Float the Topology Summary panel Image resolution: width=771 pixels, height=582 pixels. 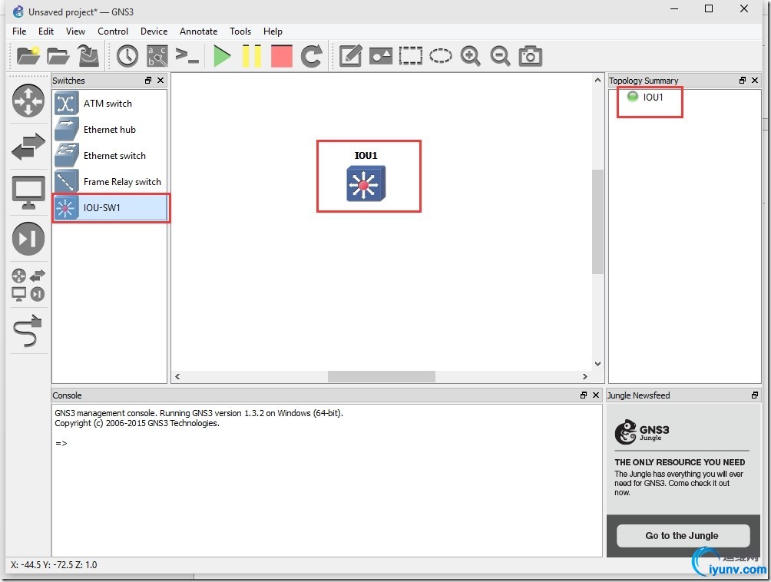(x=743, y=80)
